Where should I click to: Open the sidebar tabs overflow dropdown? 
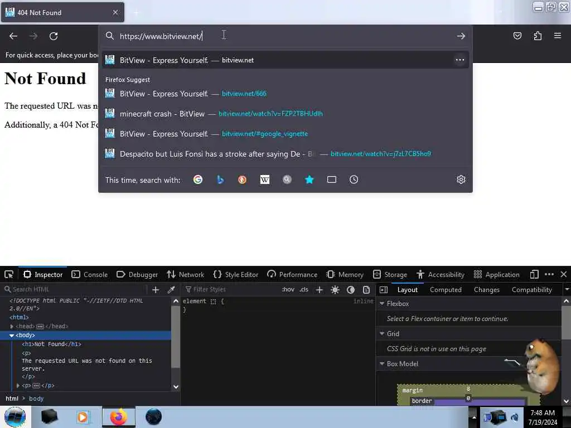point(567,290)
